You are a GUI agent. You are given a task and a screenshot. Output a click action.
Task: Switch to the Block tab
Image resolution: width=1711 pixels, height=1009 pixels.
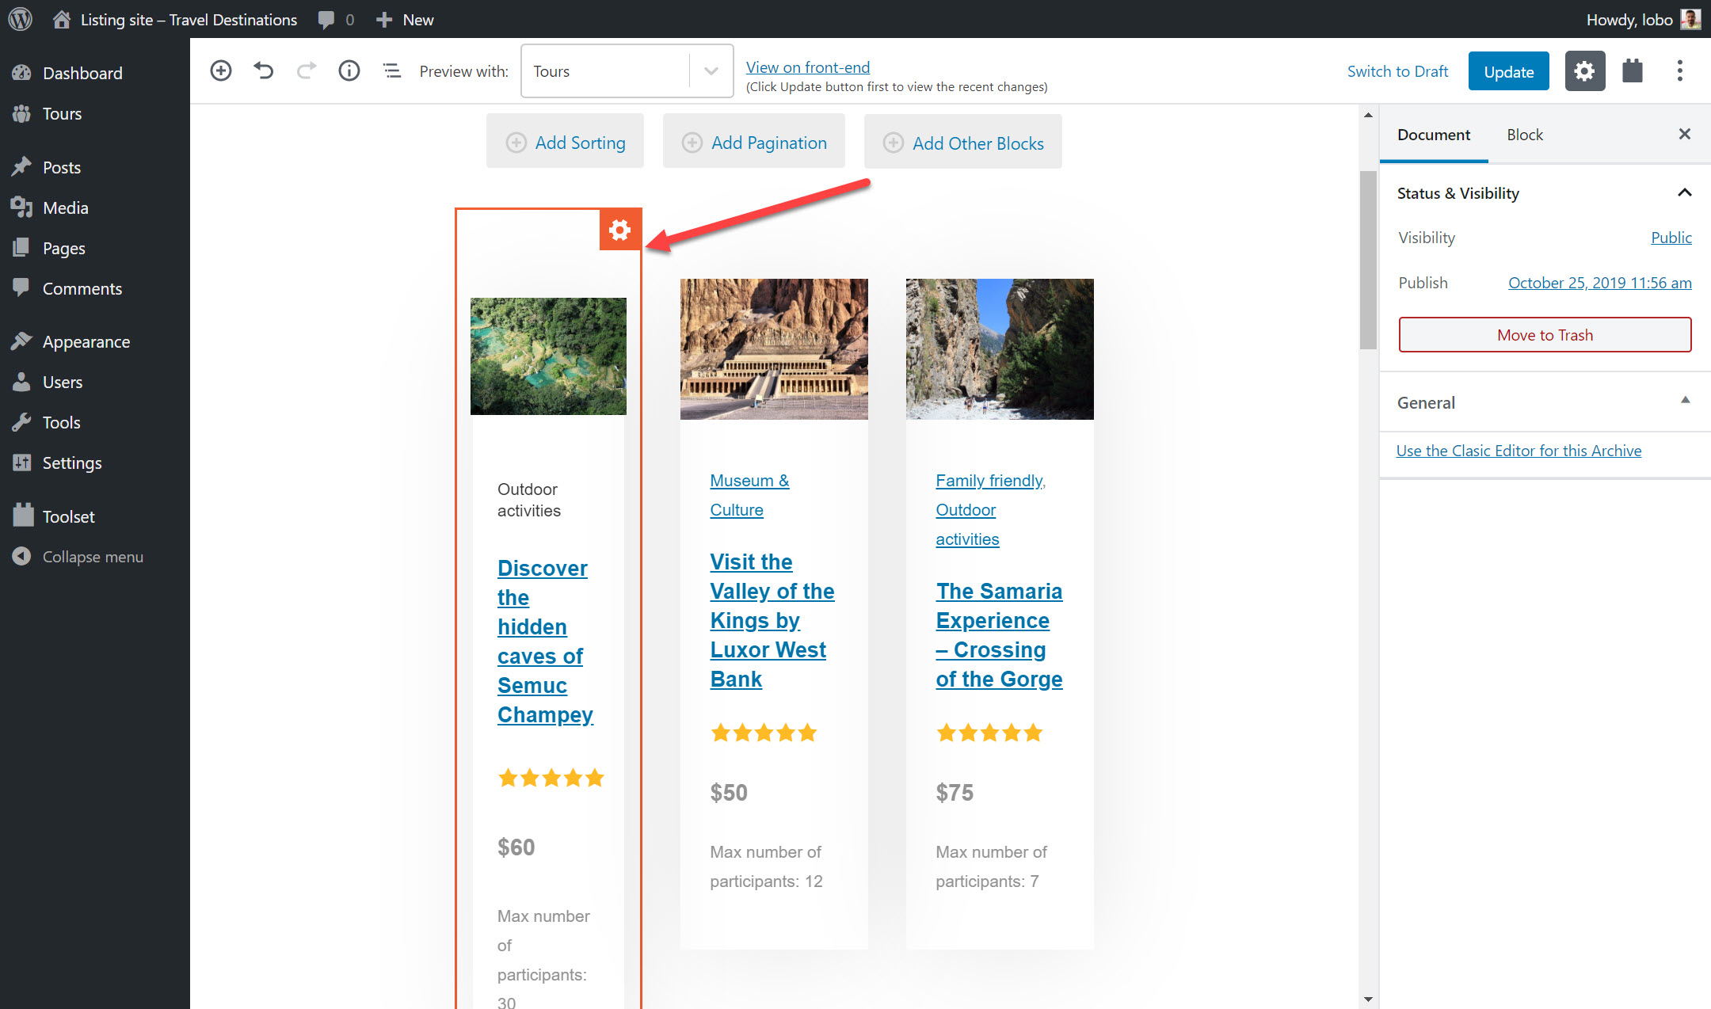click(x=1525, y=135)
